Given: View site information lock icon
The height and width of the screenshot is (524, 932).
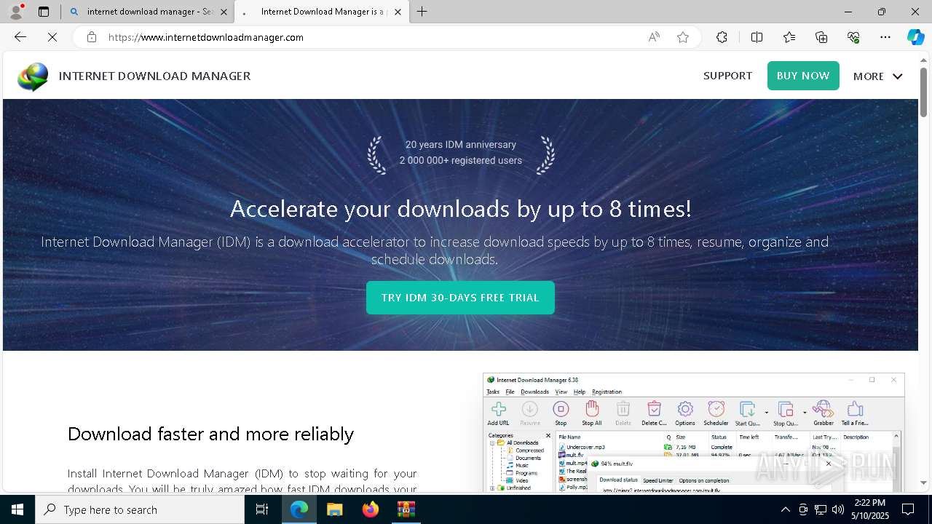Looking at the screenshot, I should 92,37.
